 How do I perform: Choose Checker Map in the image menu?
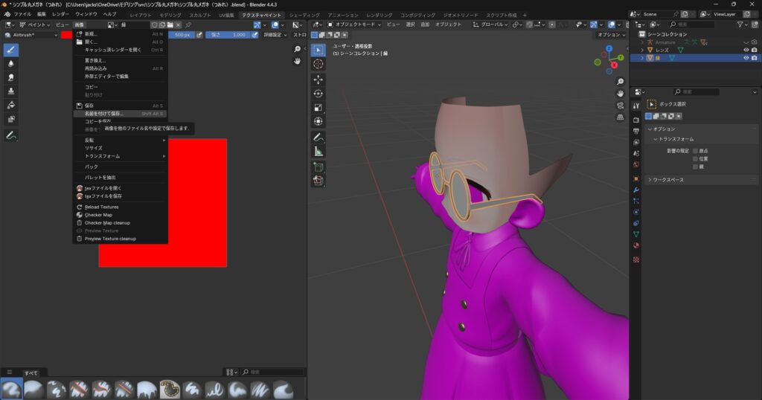coord(120,215)
